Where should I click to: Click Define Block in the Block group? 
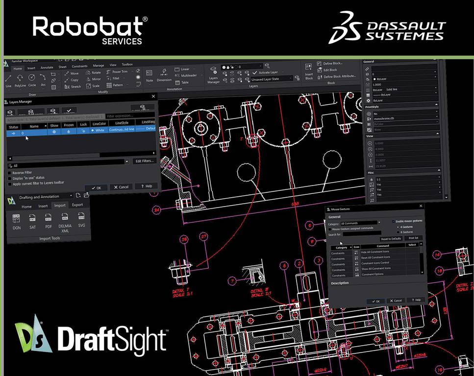click(x=329, y=64)
